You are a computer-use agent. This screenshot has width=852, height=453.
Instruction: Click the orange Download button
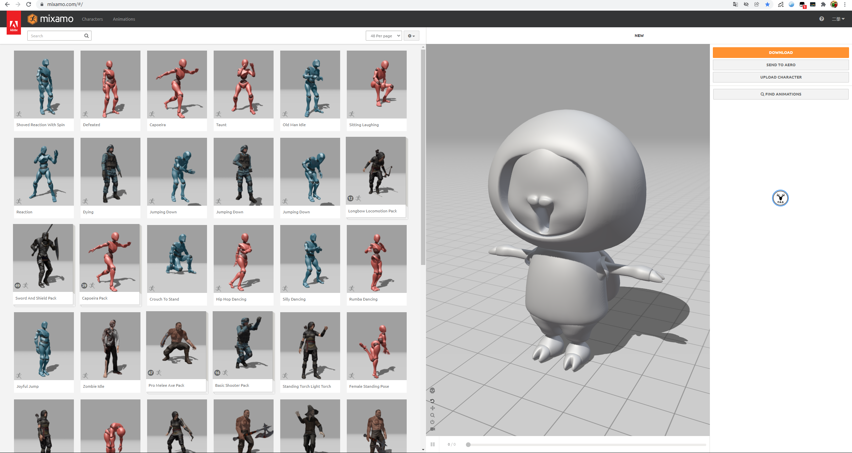781,53
